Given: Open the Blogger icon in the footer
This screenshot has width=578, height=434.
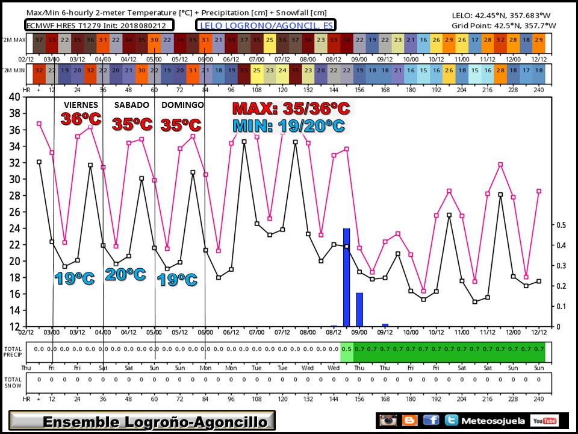Looking at the screenshot, I should [409, 420].
